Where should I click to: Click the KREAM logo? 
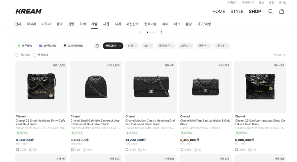tap(28, 11)
